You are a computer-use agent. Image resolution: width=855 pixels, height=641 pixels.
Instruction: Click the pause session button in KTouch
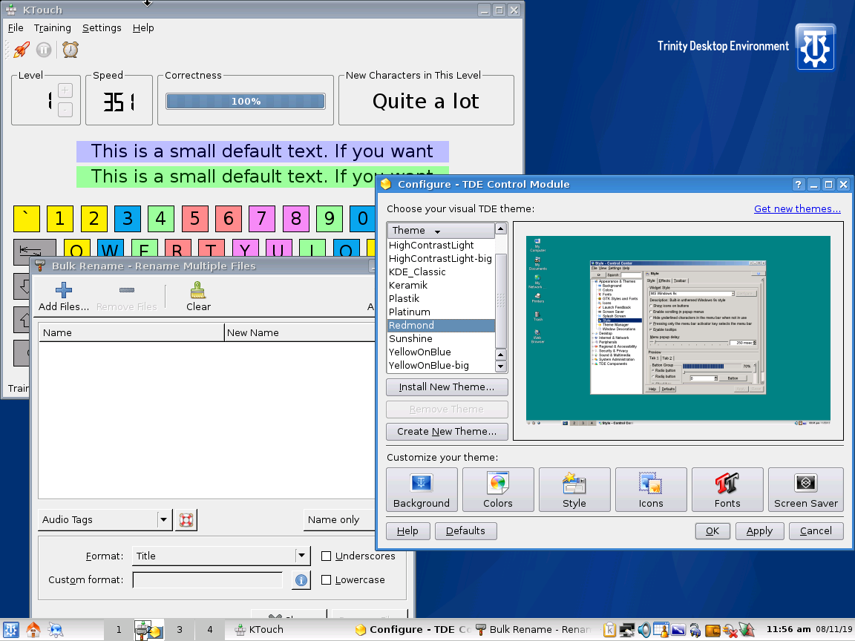coord(44,50)
